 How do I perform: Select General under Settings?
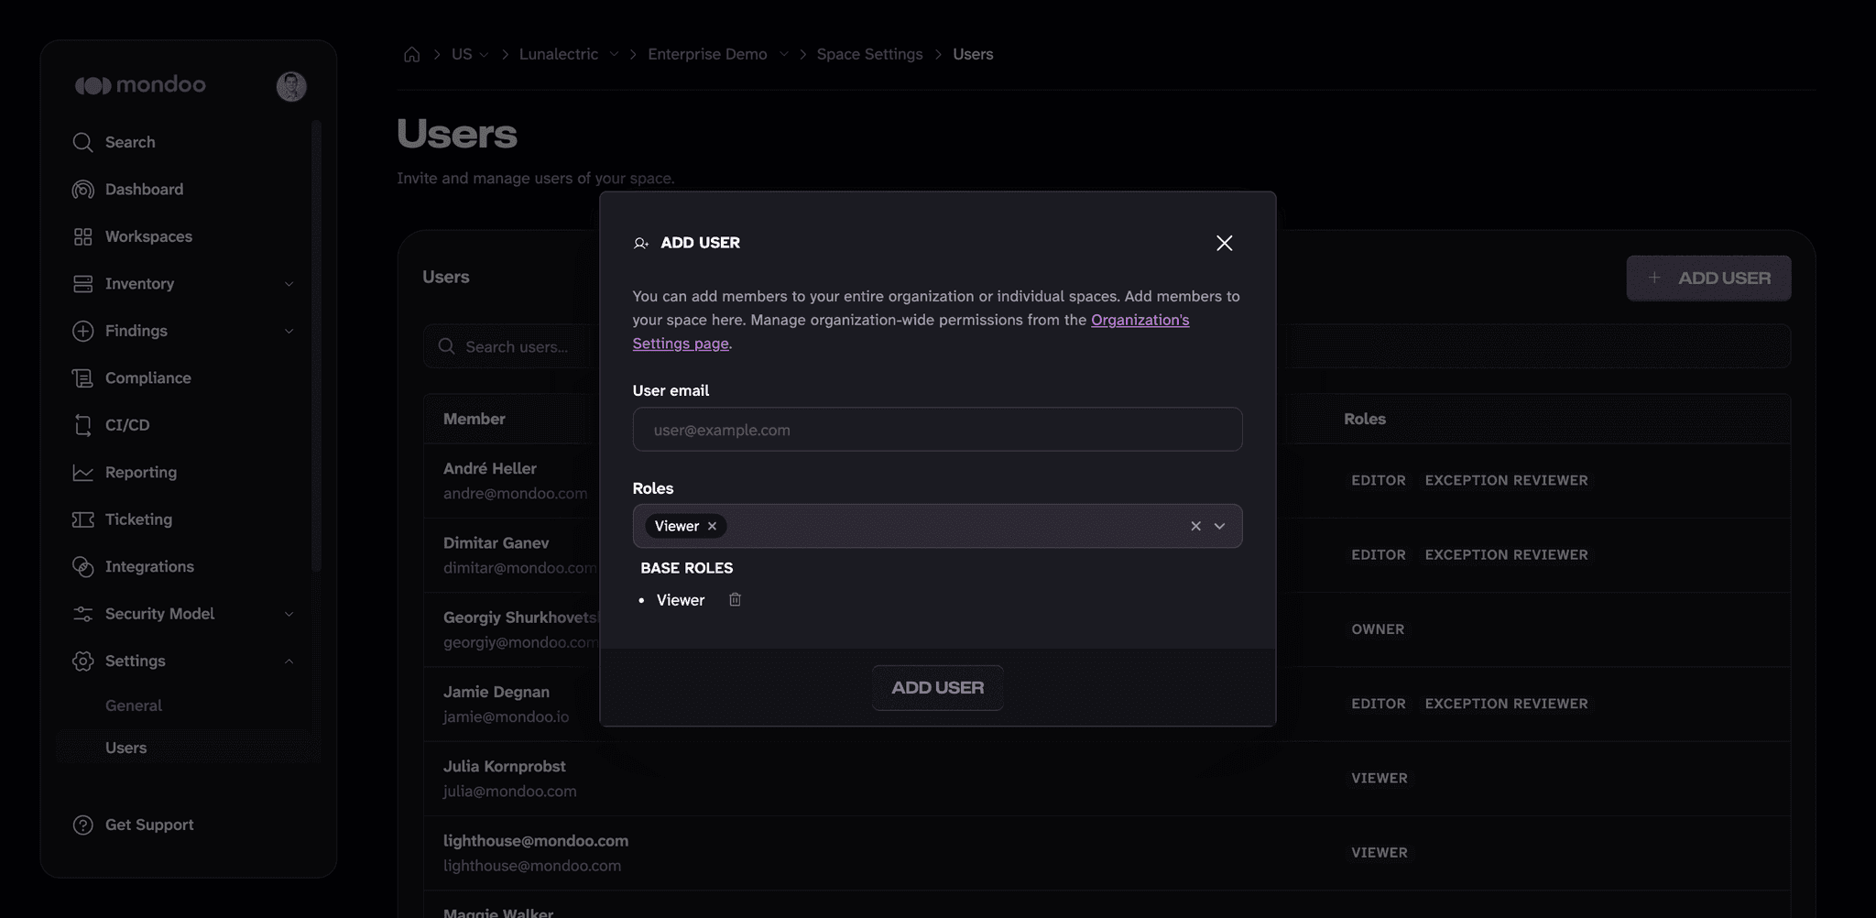coord(134,705)
